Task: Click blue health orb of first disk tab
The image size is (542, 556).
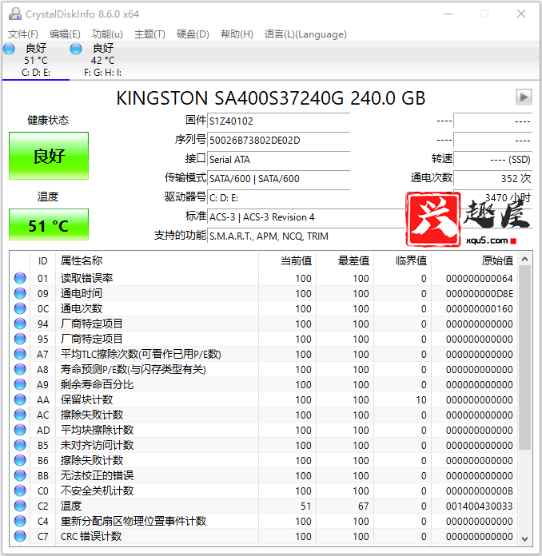Action: coord(9,49)
